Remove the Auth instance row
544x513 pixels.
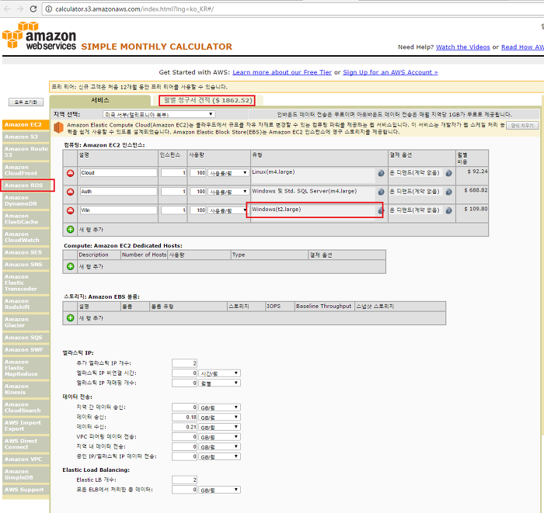(x=71, y=192)
